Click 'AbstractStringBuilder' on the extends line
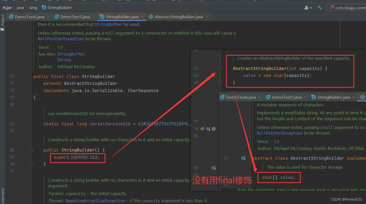 click(91, 84)
